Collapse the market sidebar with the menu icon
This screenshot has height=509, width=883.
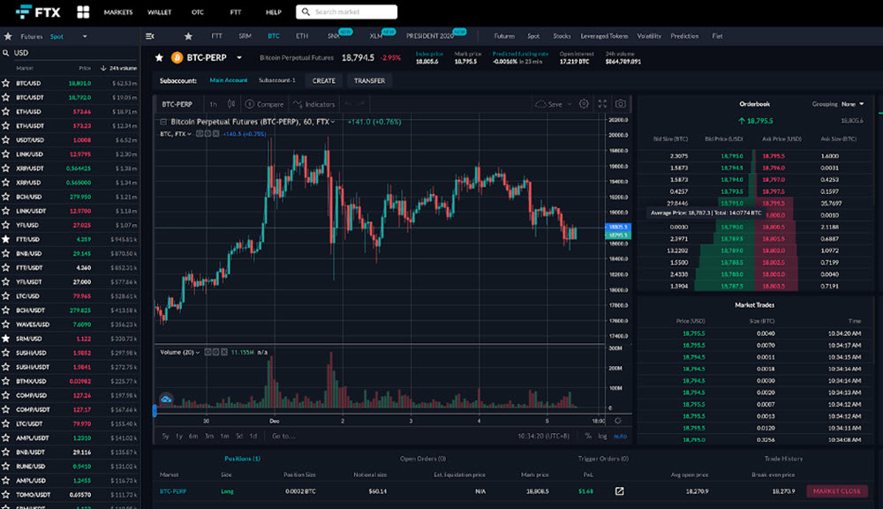tap(150, 36)
